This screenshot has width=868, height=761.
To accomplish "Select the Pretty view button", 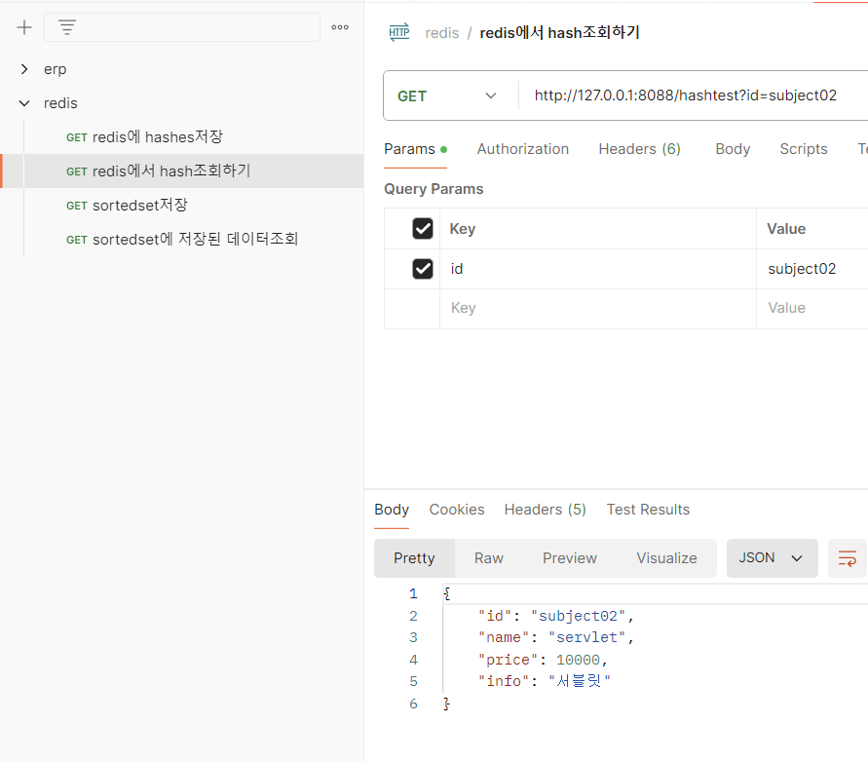I will tap(414, 558).
